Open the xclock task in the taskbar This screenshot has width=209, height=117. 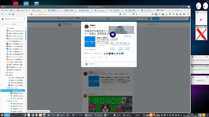118,115
